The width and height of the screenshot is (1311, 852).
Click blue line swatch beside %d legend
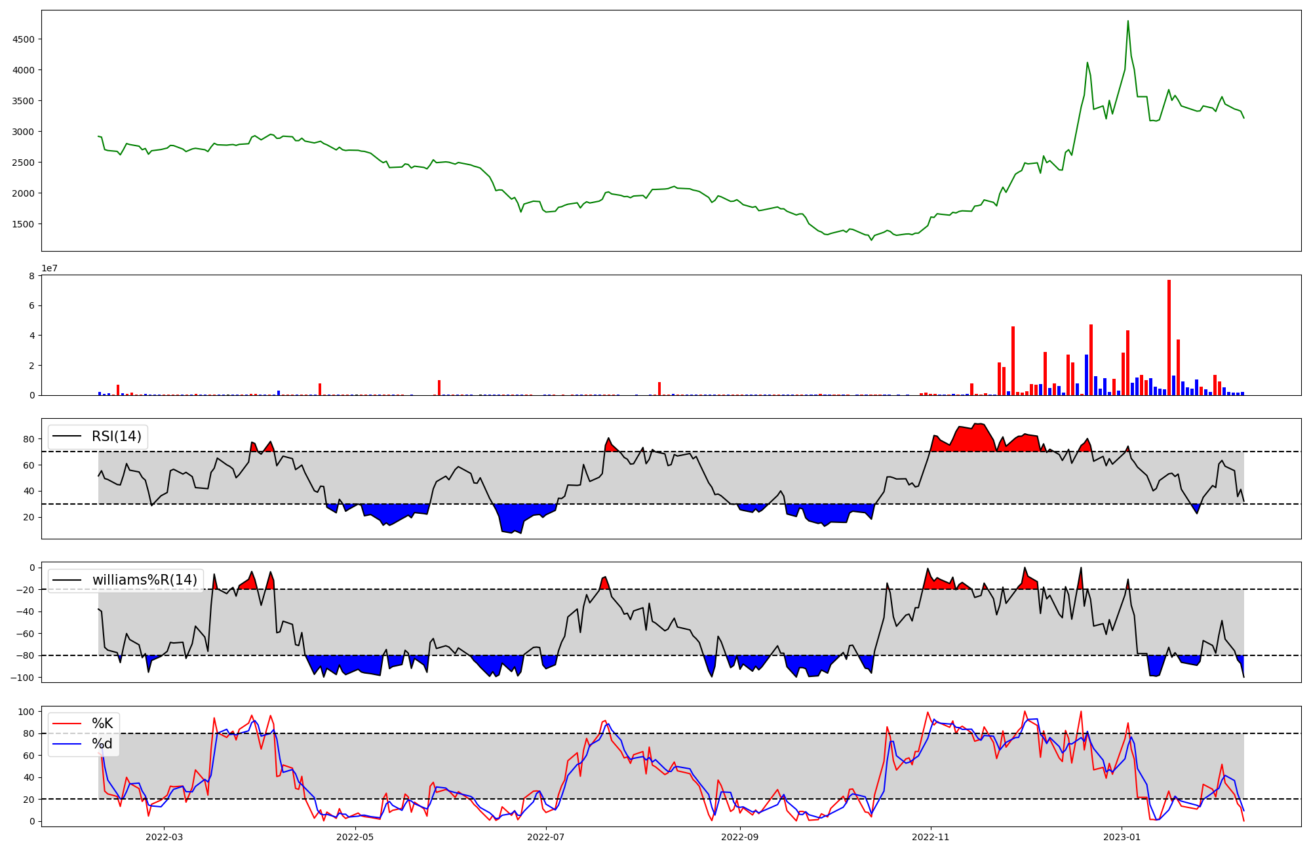click(x=68, y=744)
